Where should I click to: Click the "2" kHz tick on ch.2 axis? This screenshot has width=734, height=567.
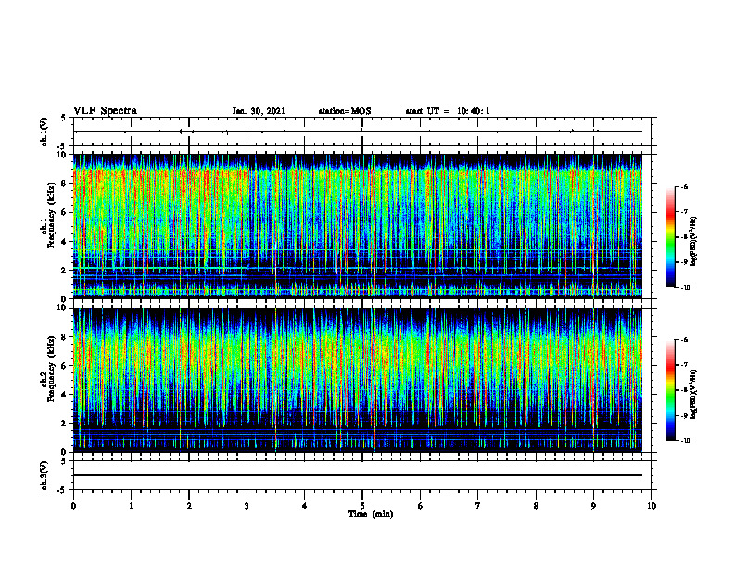pyautogui.click(x=64, y=423)
